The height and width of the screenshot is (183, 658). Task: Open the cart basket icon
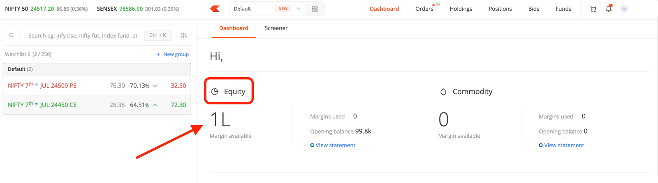click(593, 9)
